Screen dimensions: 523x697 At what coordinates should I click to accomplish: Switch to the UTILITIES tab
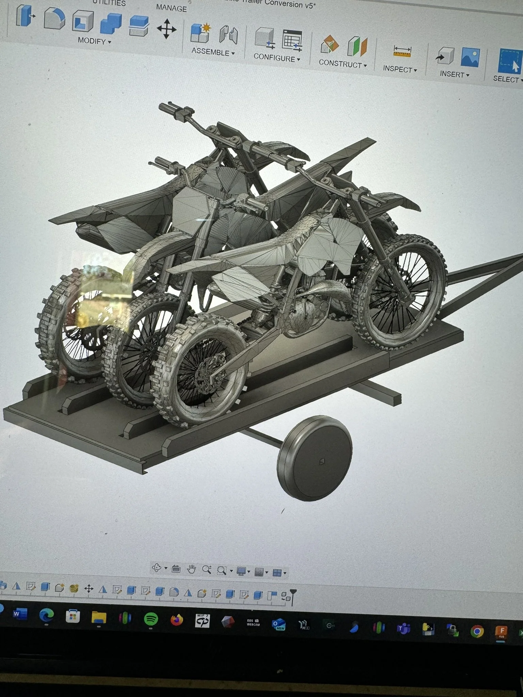109,3
